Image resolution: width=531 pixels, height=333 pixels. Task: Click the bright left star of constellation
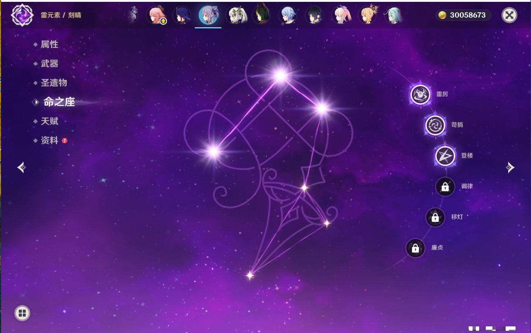[214, 151]
